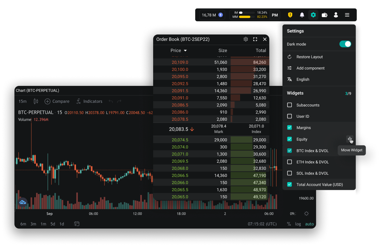Click the PM button in top bar

click(275, 15)
